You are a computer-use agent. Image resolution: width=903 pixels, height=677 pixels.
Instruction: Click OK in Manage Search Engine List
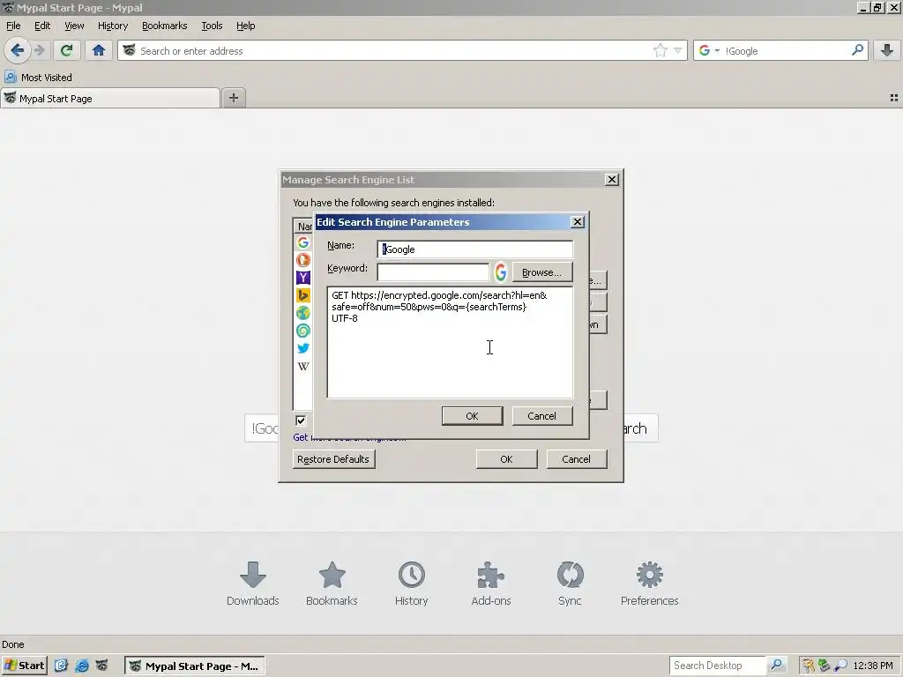pos(506,458)
